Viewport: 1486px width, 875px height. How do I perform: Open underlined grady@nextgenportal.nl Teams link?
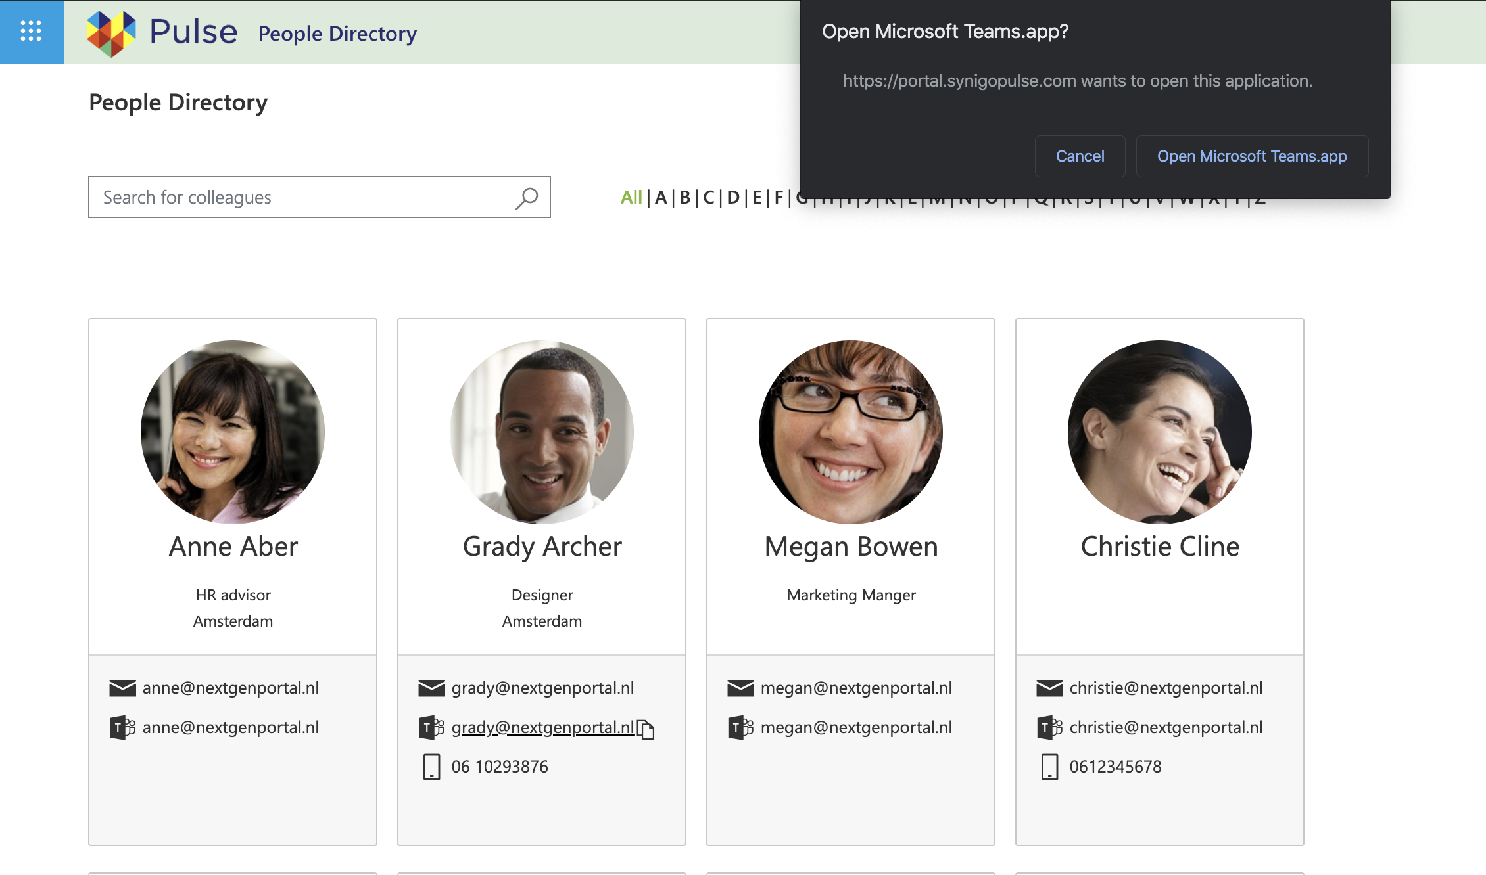tap(542, 727)
